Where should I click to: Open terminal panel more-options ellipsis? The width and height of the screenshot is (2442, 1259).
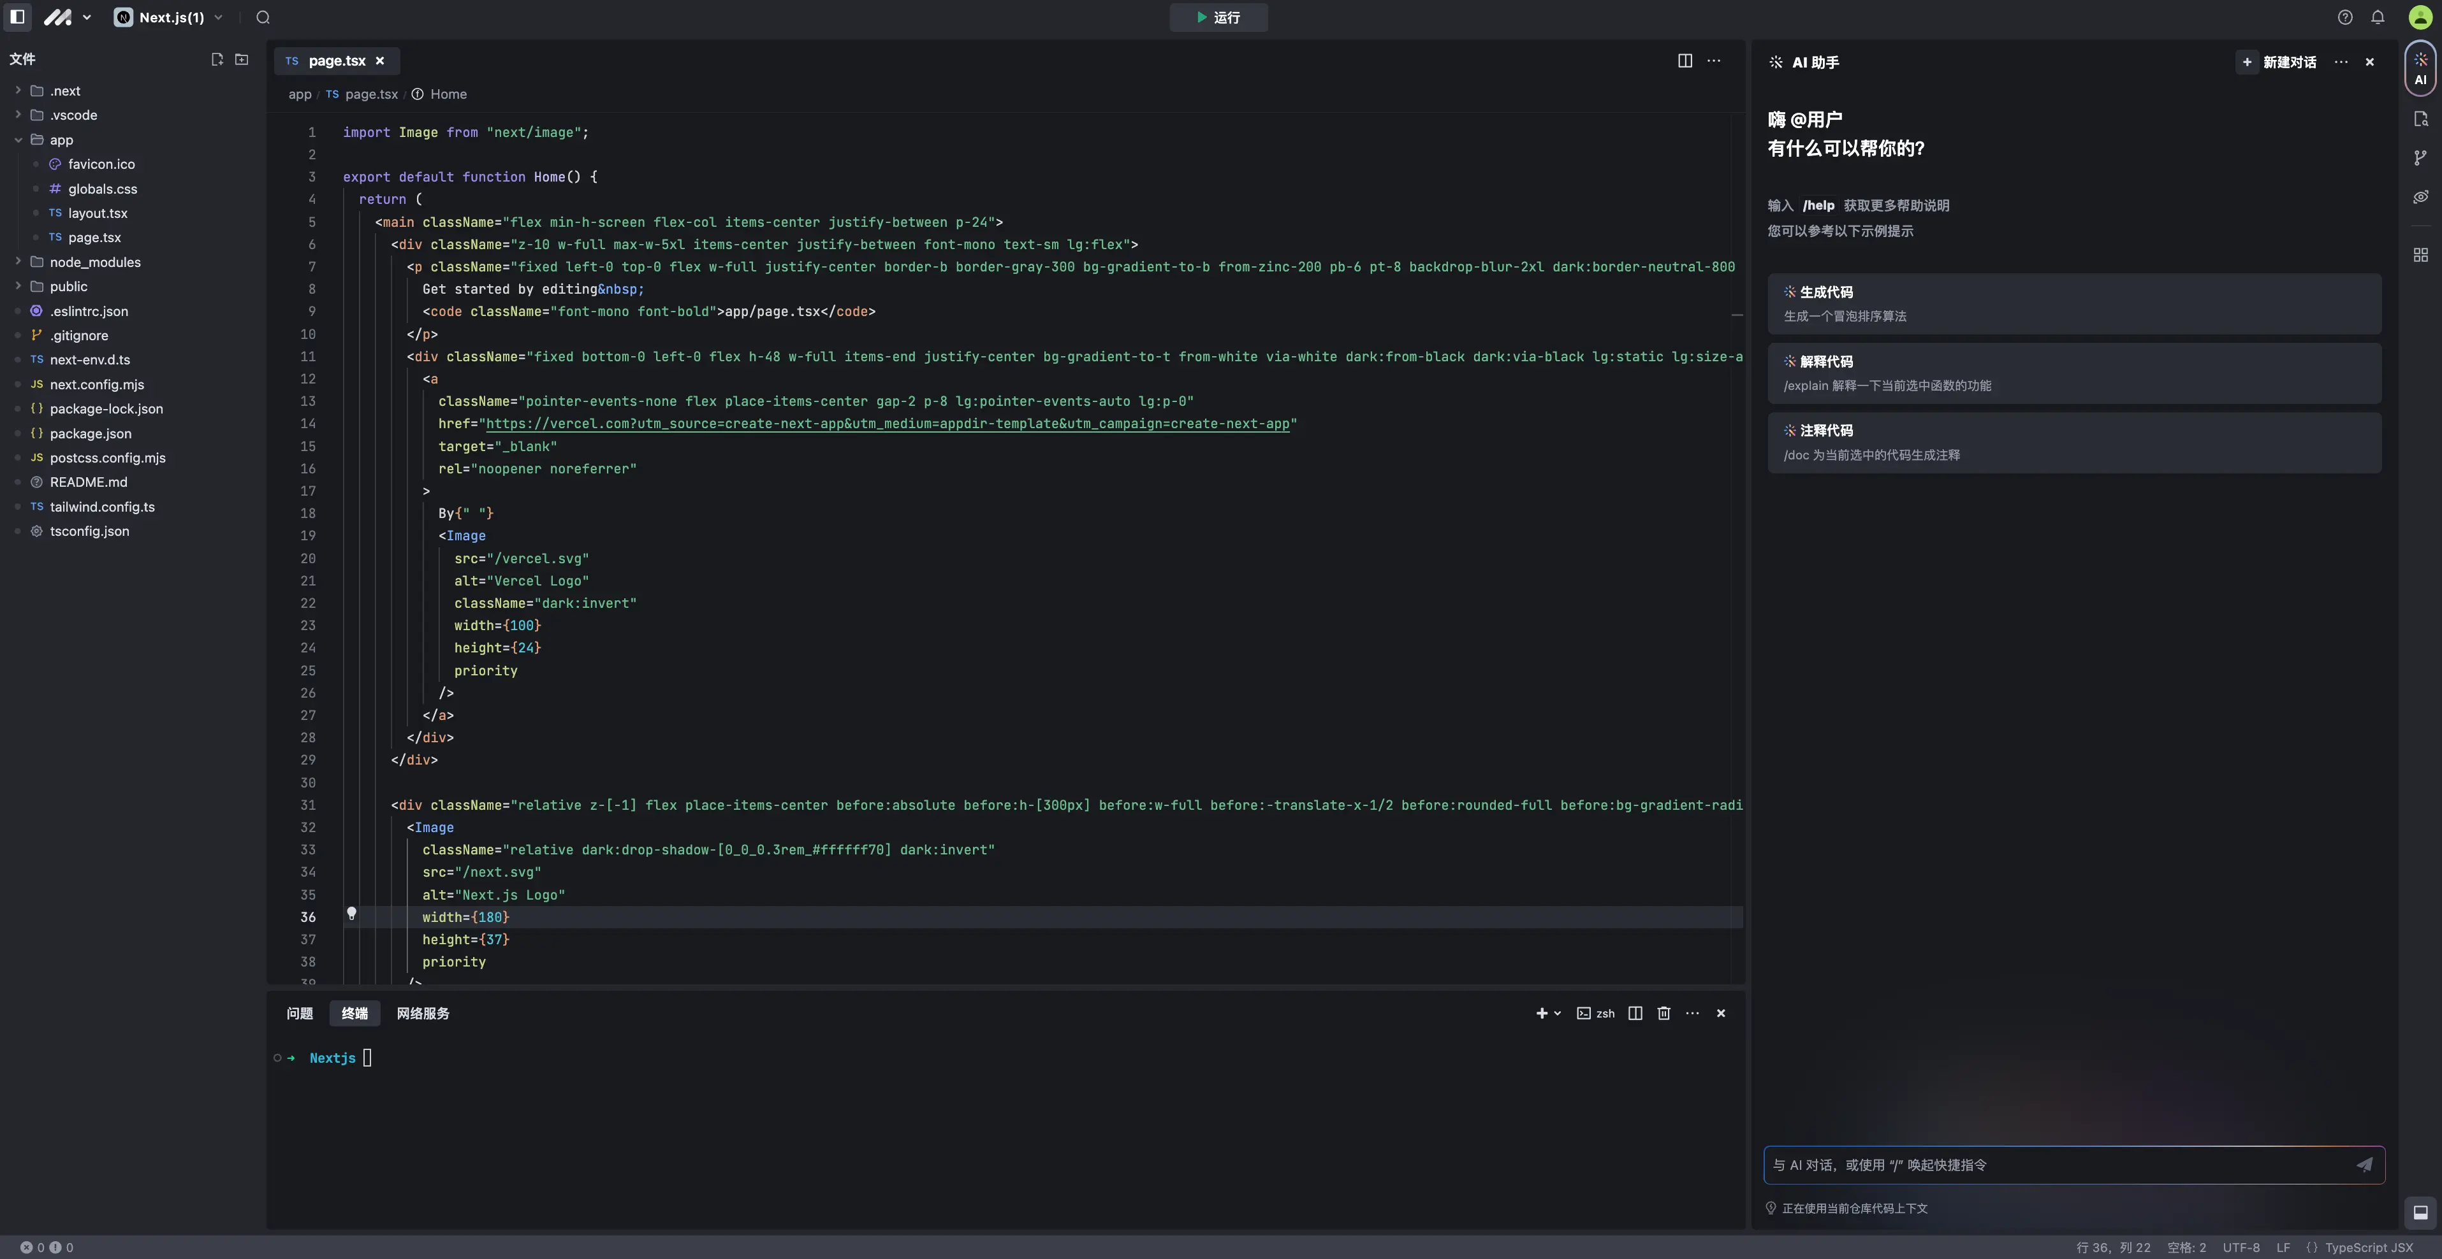(1692, 1014)
